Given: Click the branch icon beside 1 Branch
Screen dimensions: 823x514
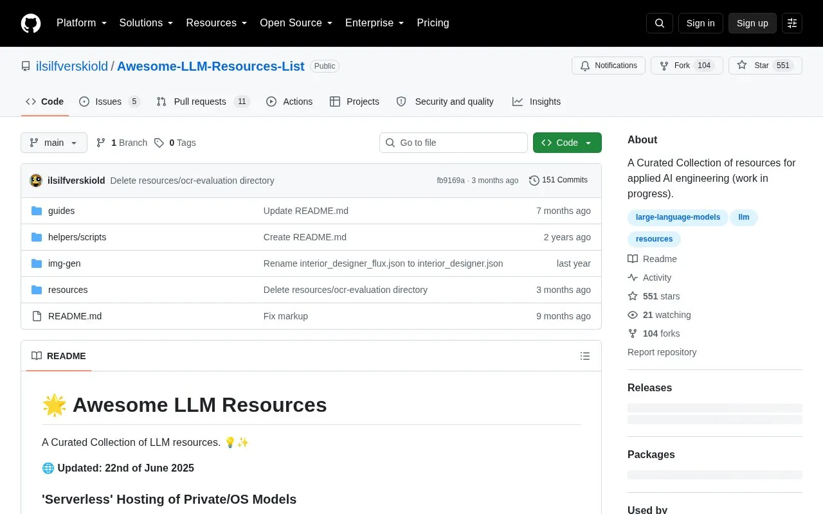Looking at the screenshot, I should pyautogui.click(x=101, y=143).
